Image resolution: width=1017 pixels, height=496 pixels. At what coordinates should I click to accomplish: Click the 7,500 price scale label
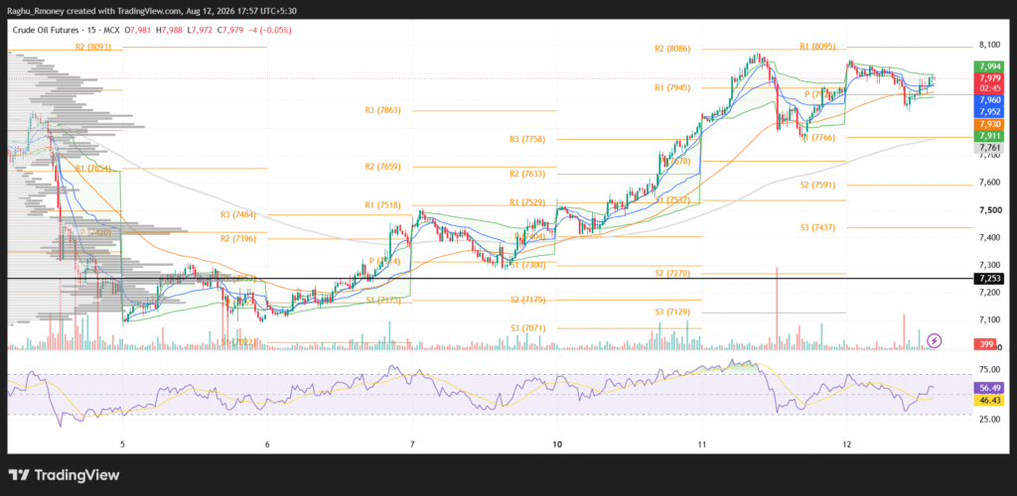tap(990, 210)
